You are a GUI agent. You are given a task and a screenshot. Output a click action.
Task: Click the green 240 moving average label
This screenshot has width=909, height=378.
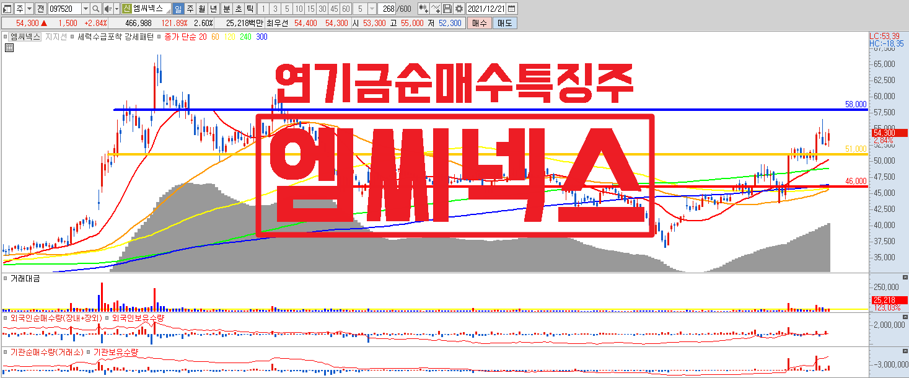coord(245,37)
